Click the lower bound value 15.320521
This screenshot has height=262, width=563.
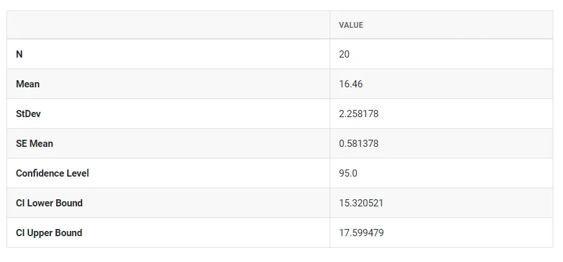tap(361, 203)
